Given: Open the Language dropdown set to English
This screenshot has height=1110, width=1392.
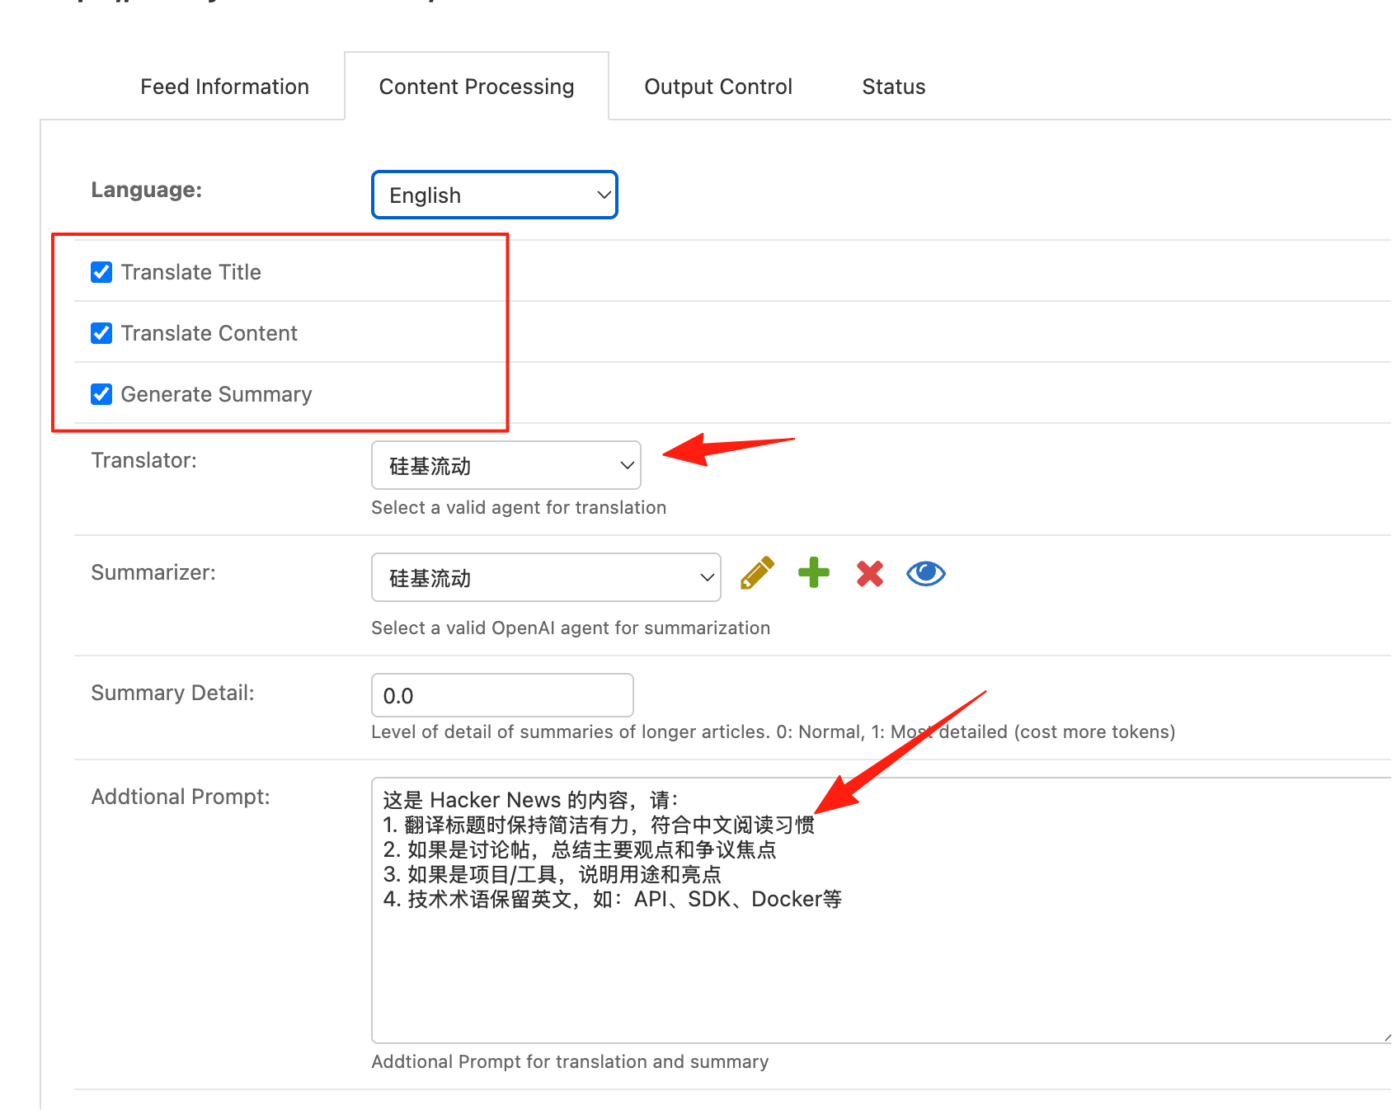Looking at the screenshot, I should tap(495, 195).
